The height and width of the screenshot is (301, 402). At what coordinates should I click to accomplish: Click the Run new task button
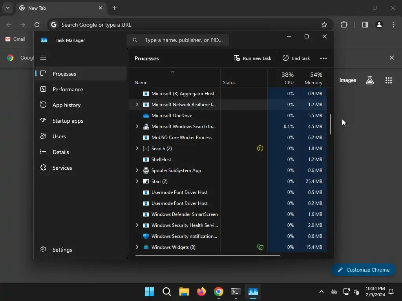click(252, 58)
